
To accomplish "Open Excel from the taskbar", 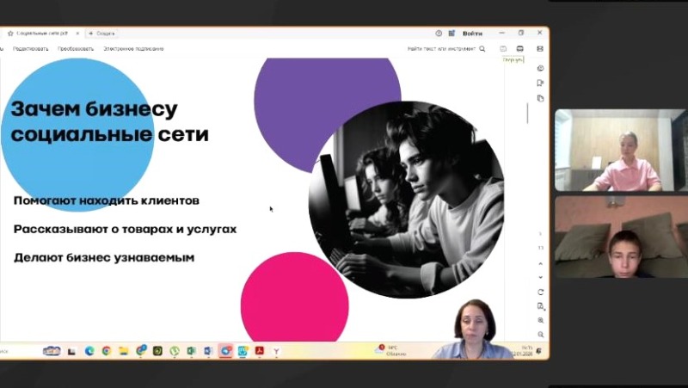I will [x=191, y=351].
